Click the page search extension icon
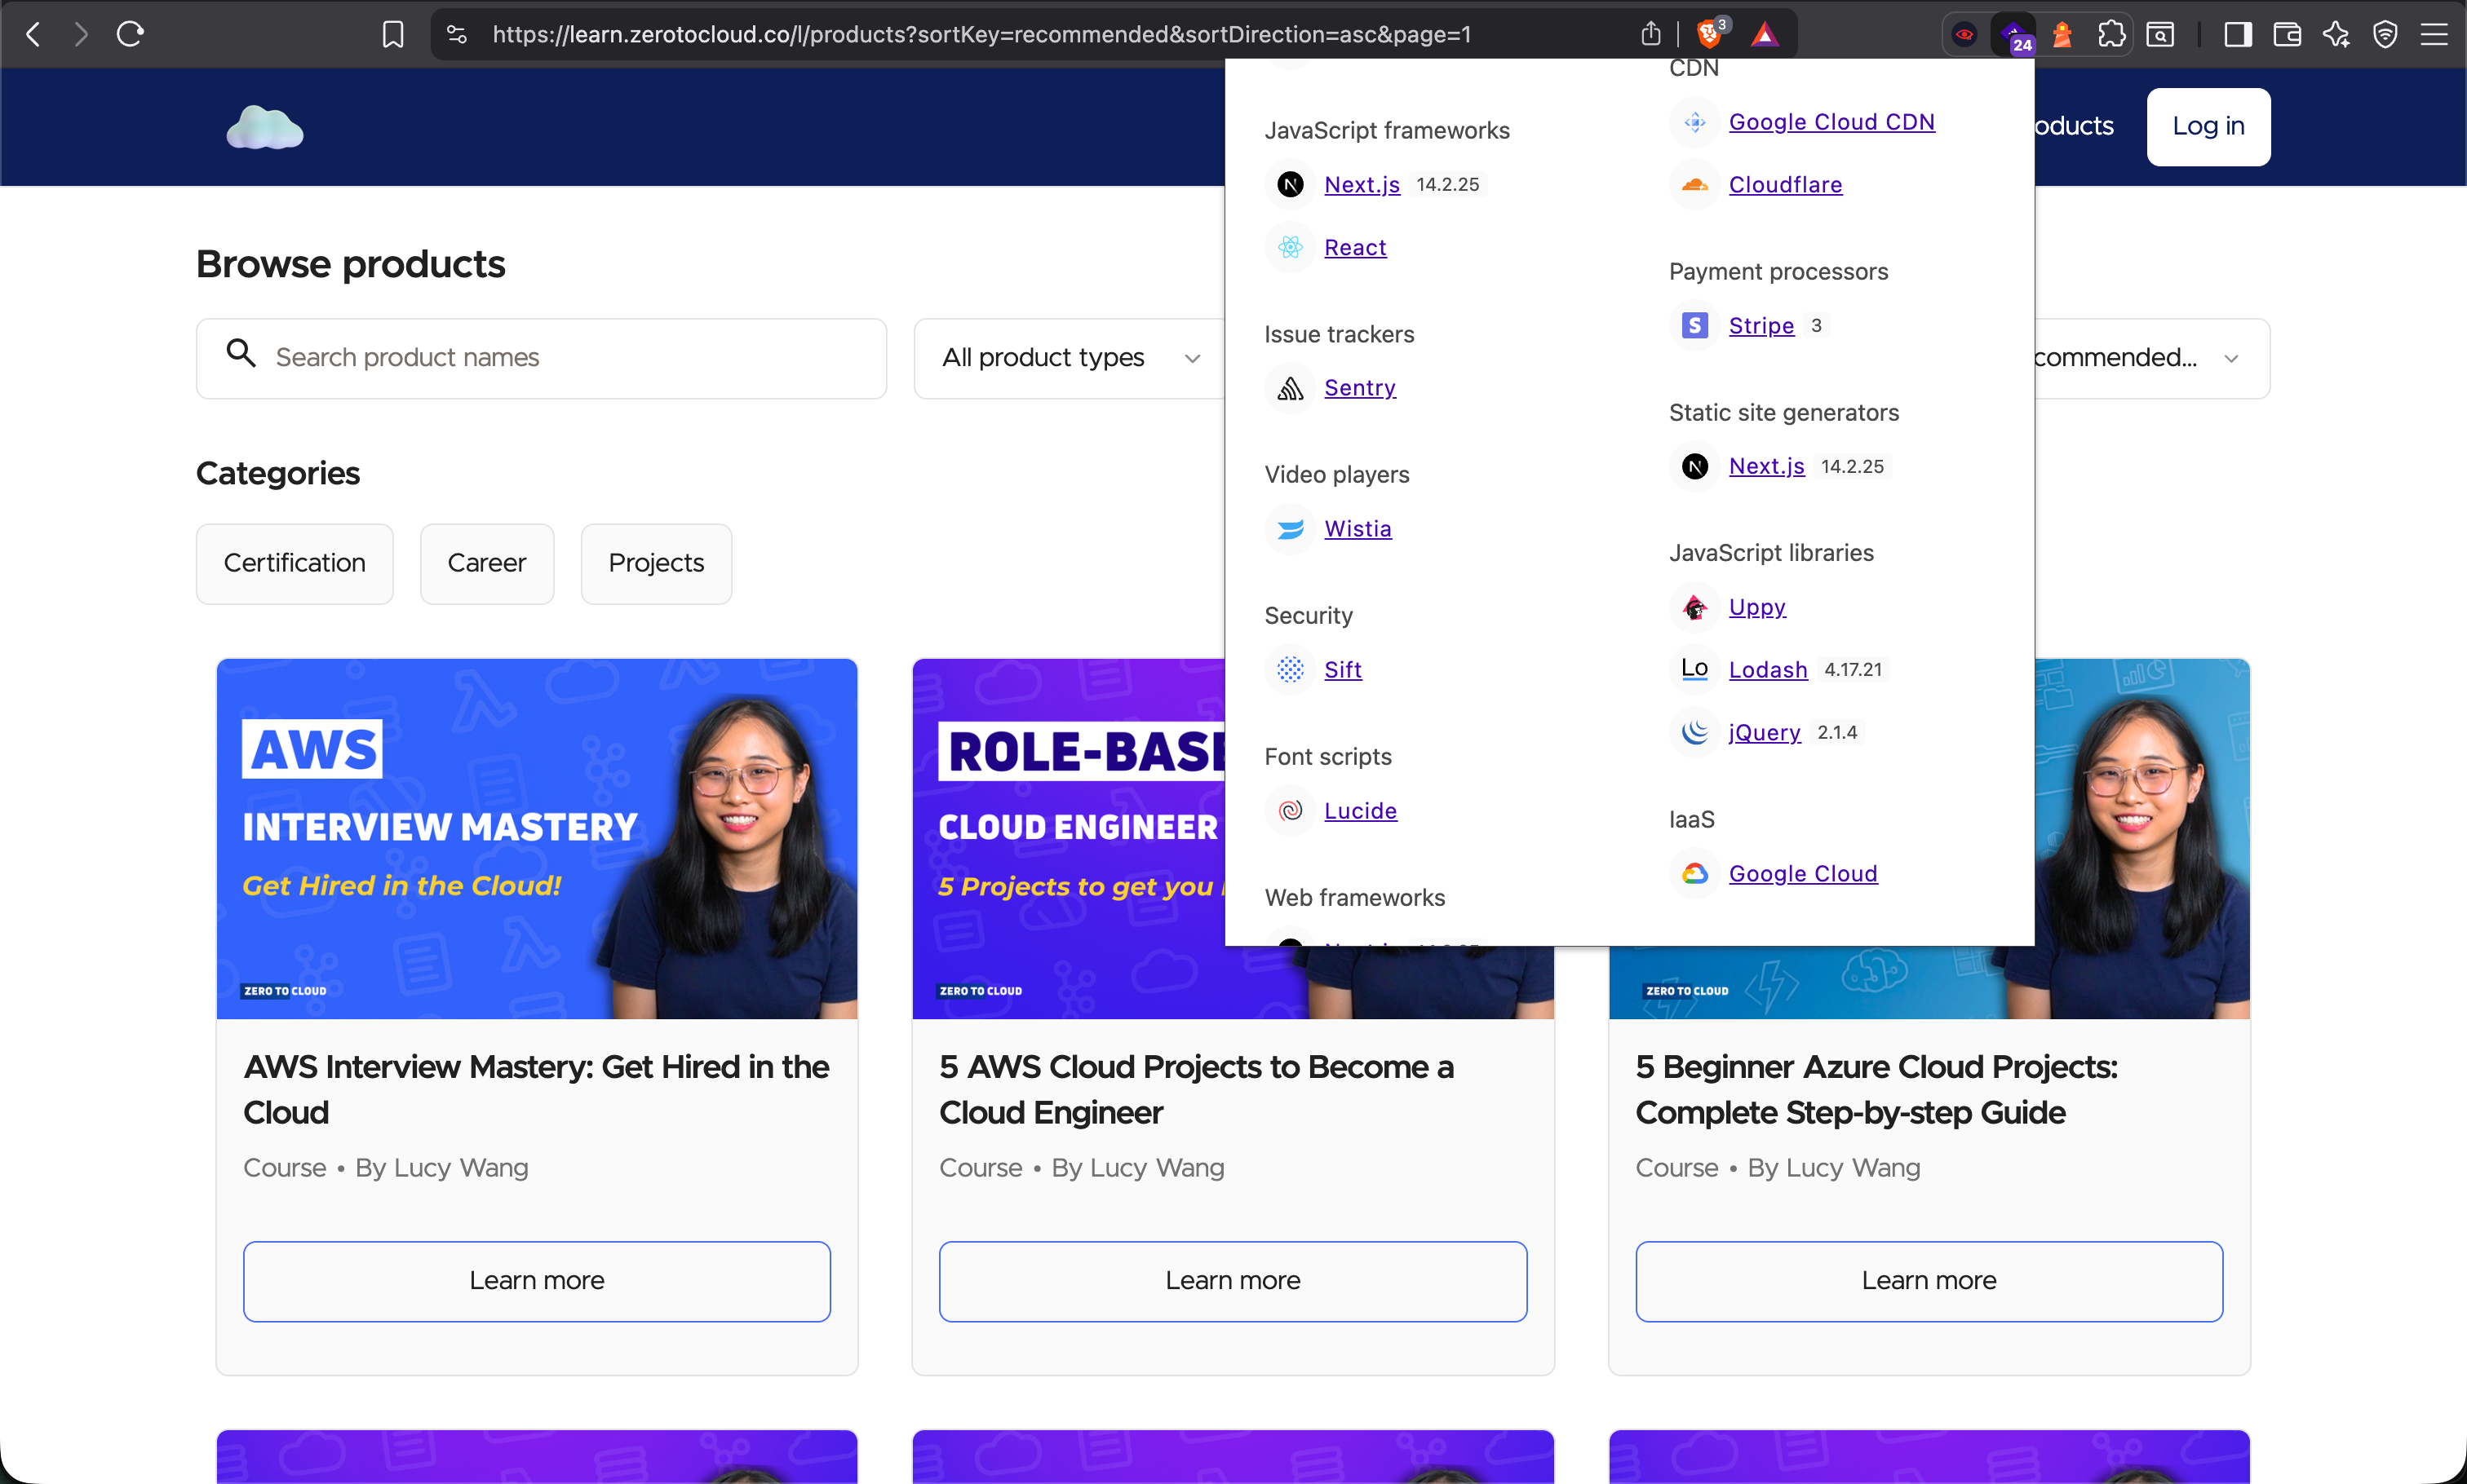2467x1484 pixels. (2160, 35)
